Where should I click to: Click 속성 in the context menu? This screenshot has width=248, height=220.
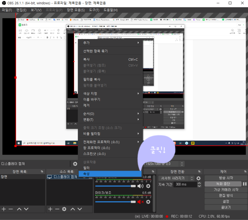tap(86, 174)
